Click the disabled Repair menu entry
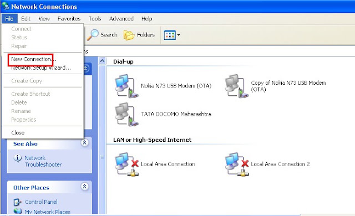 coord(43,46)
